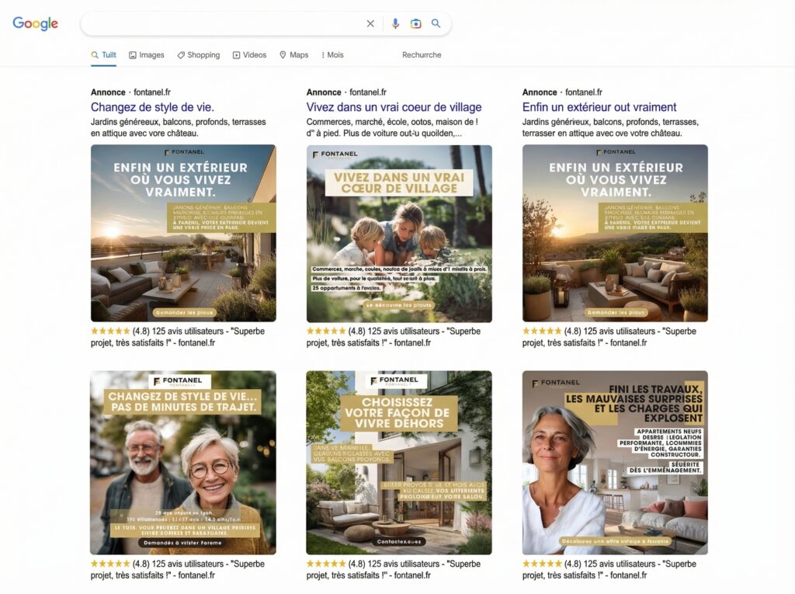Viewport: 795px width, 594px height.
Task: Start voice search with microphone icon
Action: (x=395, y=23)
